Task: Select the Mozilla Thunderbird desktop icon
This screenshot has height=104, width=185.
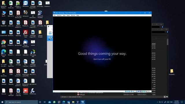Action: (x=26, y=44)
